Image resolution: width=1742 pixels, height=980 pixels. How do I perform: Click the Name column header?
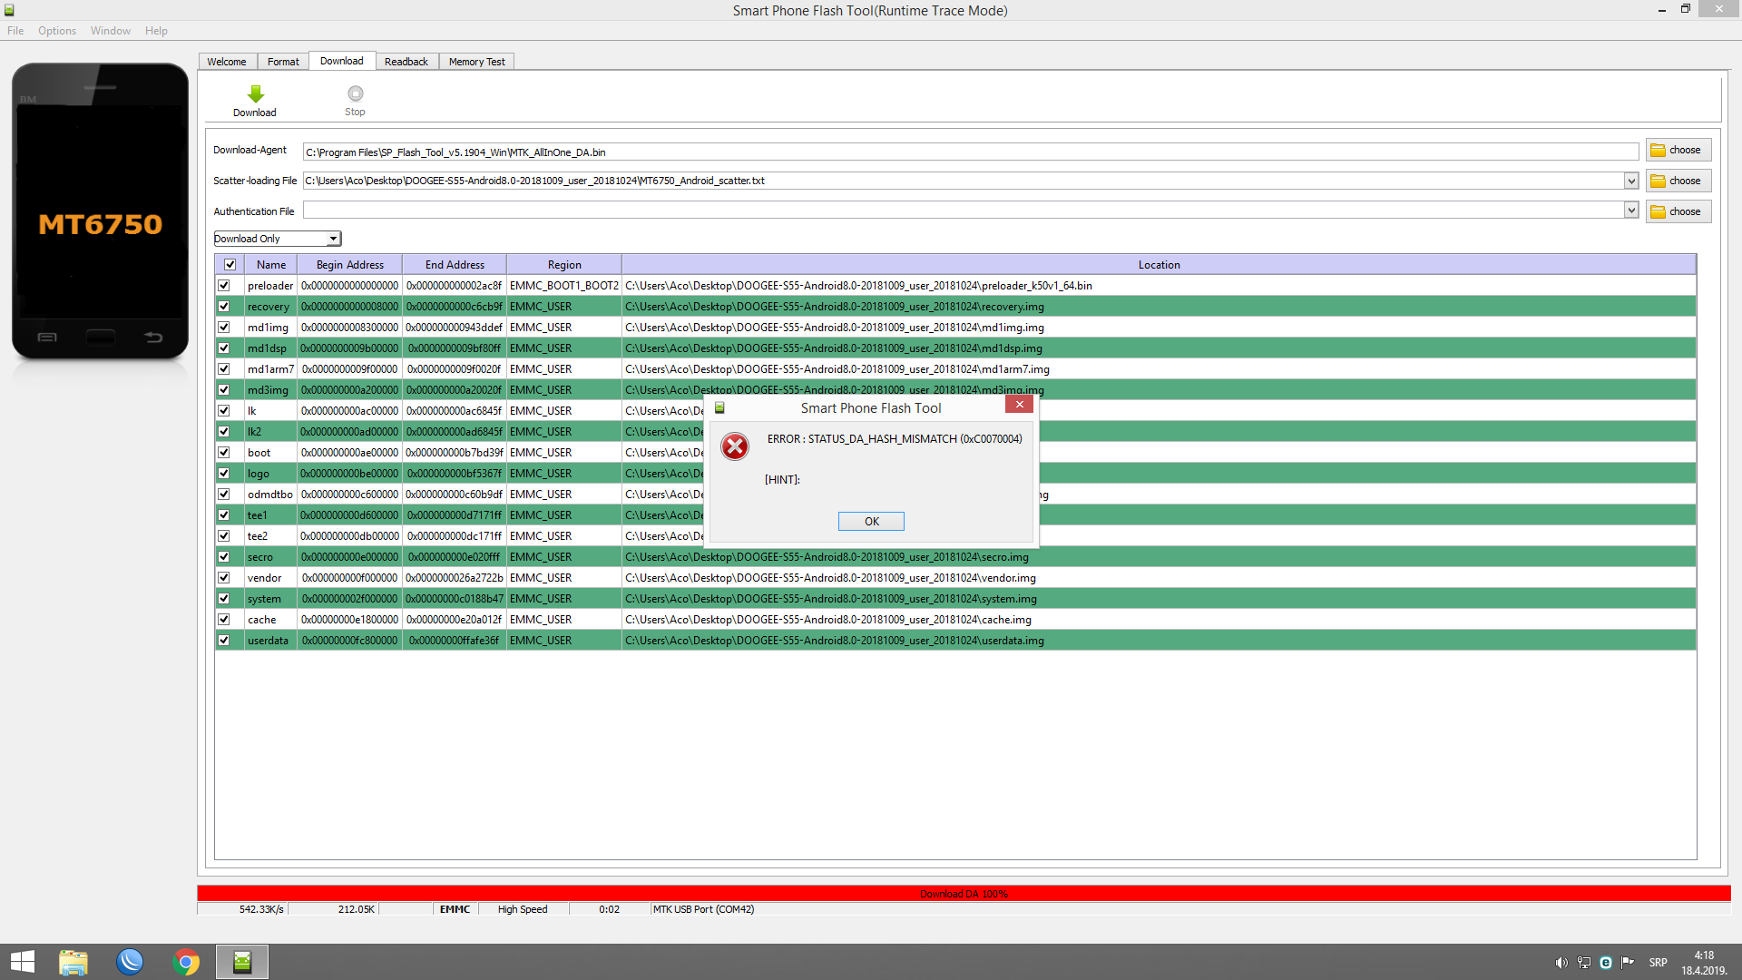point(271,265)
